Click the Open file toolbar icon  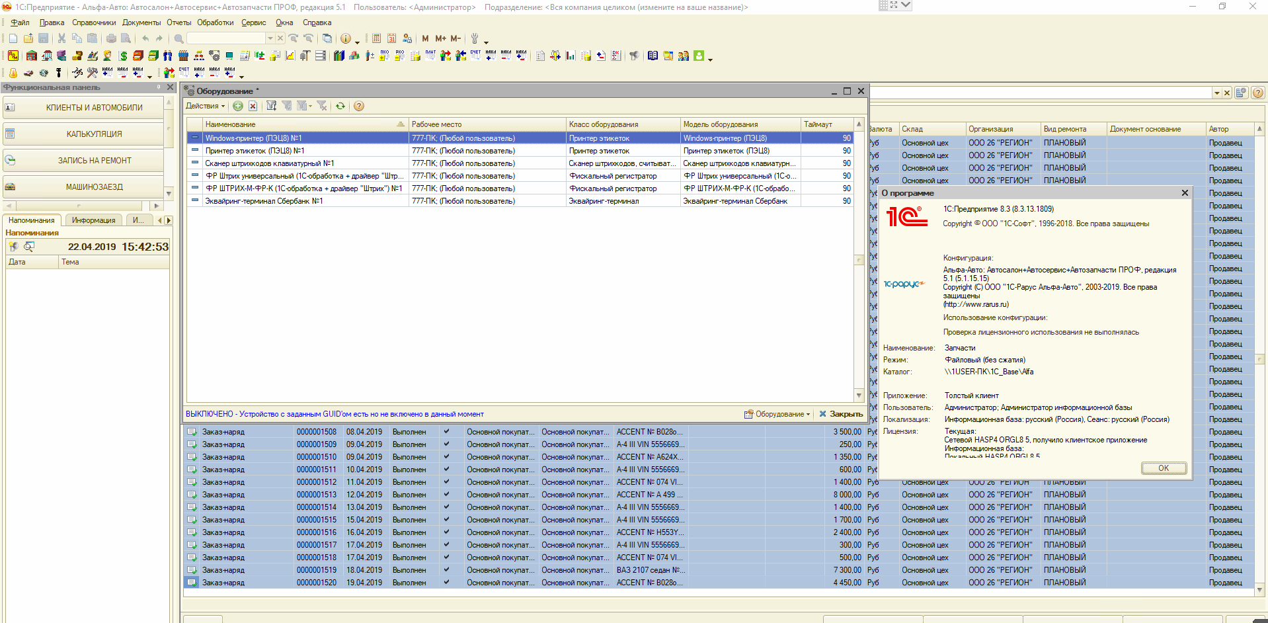(28, 38)
